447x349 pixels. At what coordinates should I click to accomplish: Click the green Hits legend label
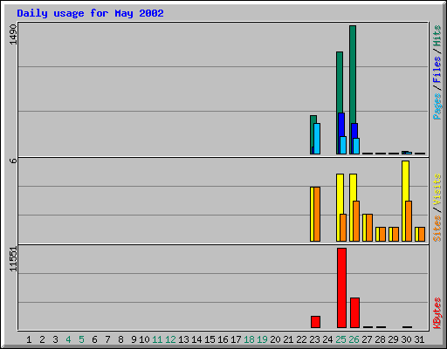pos(437,36)
